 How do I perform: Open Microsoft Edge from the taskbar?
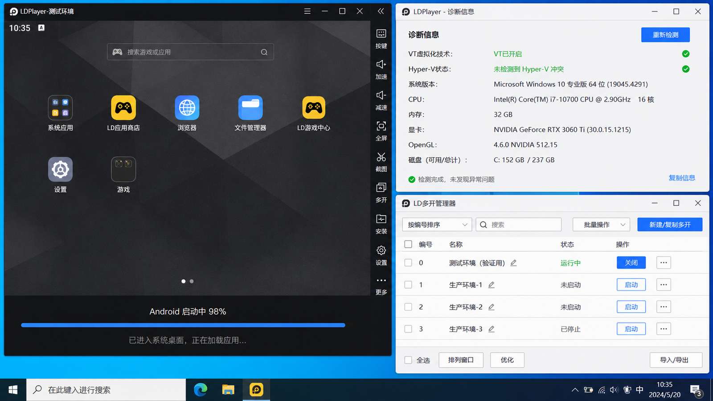201,390
